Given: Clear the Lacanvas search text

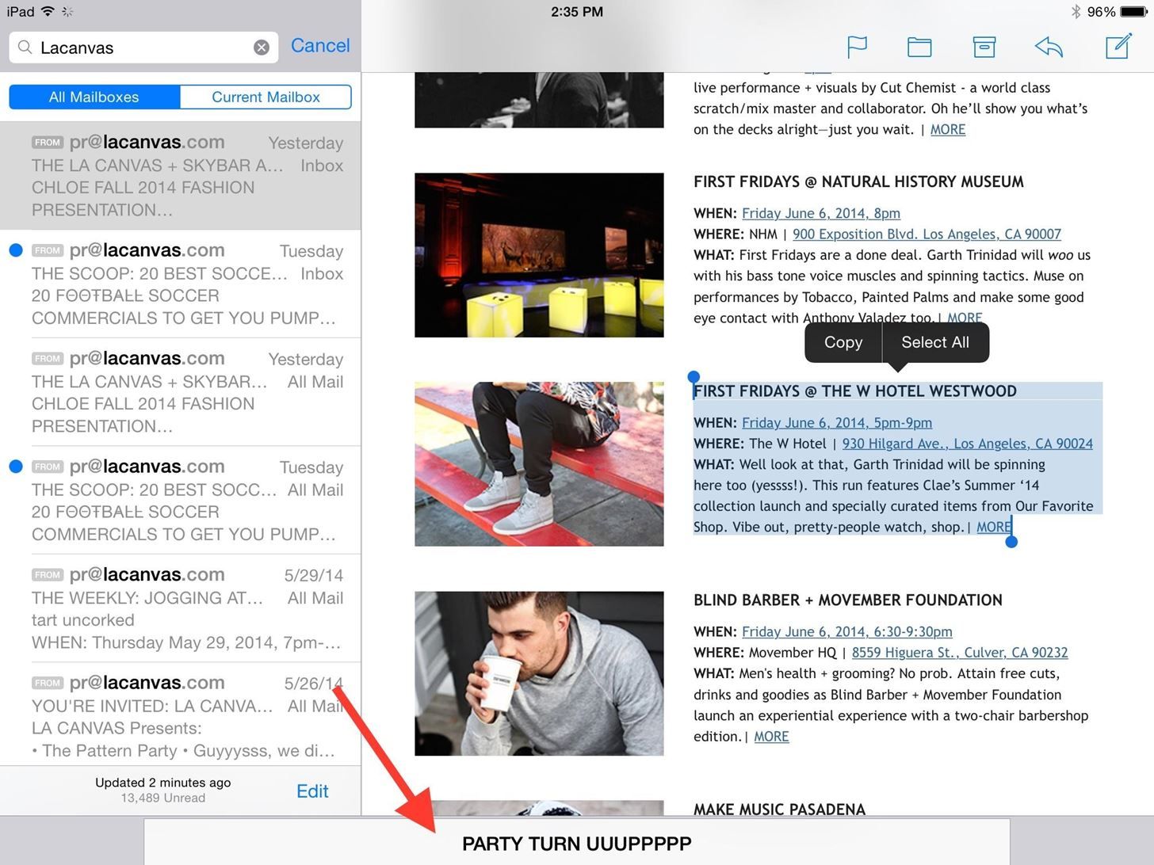Looking at the screenshot, I should click(262, 47).
